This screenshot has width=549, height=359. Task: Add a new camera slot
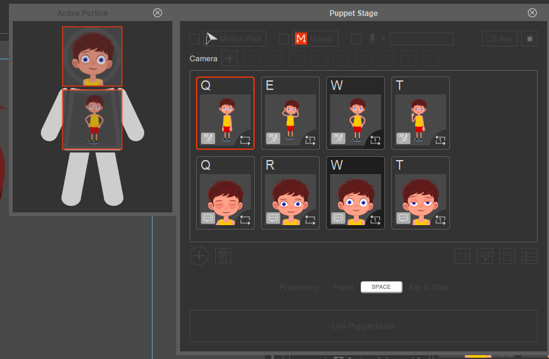[229, 59]
